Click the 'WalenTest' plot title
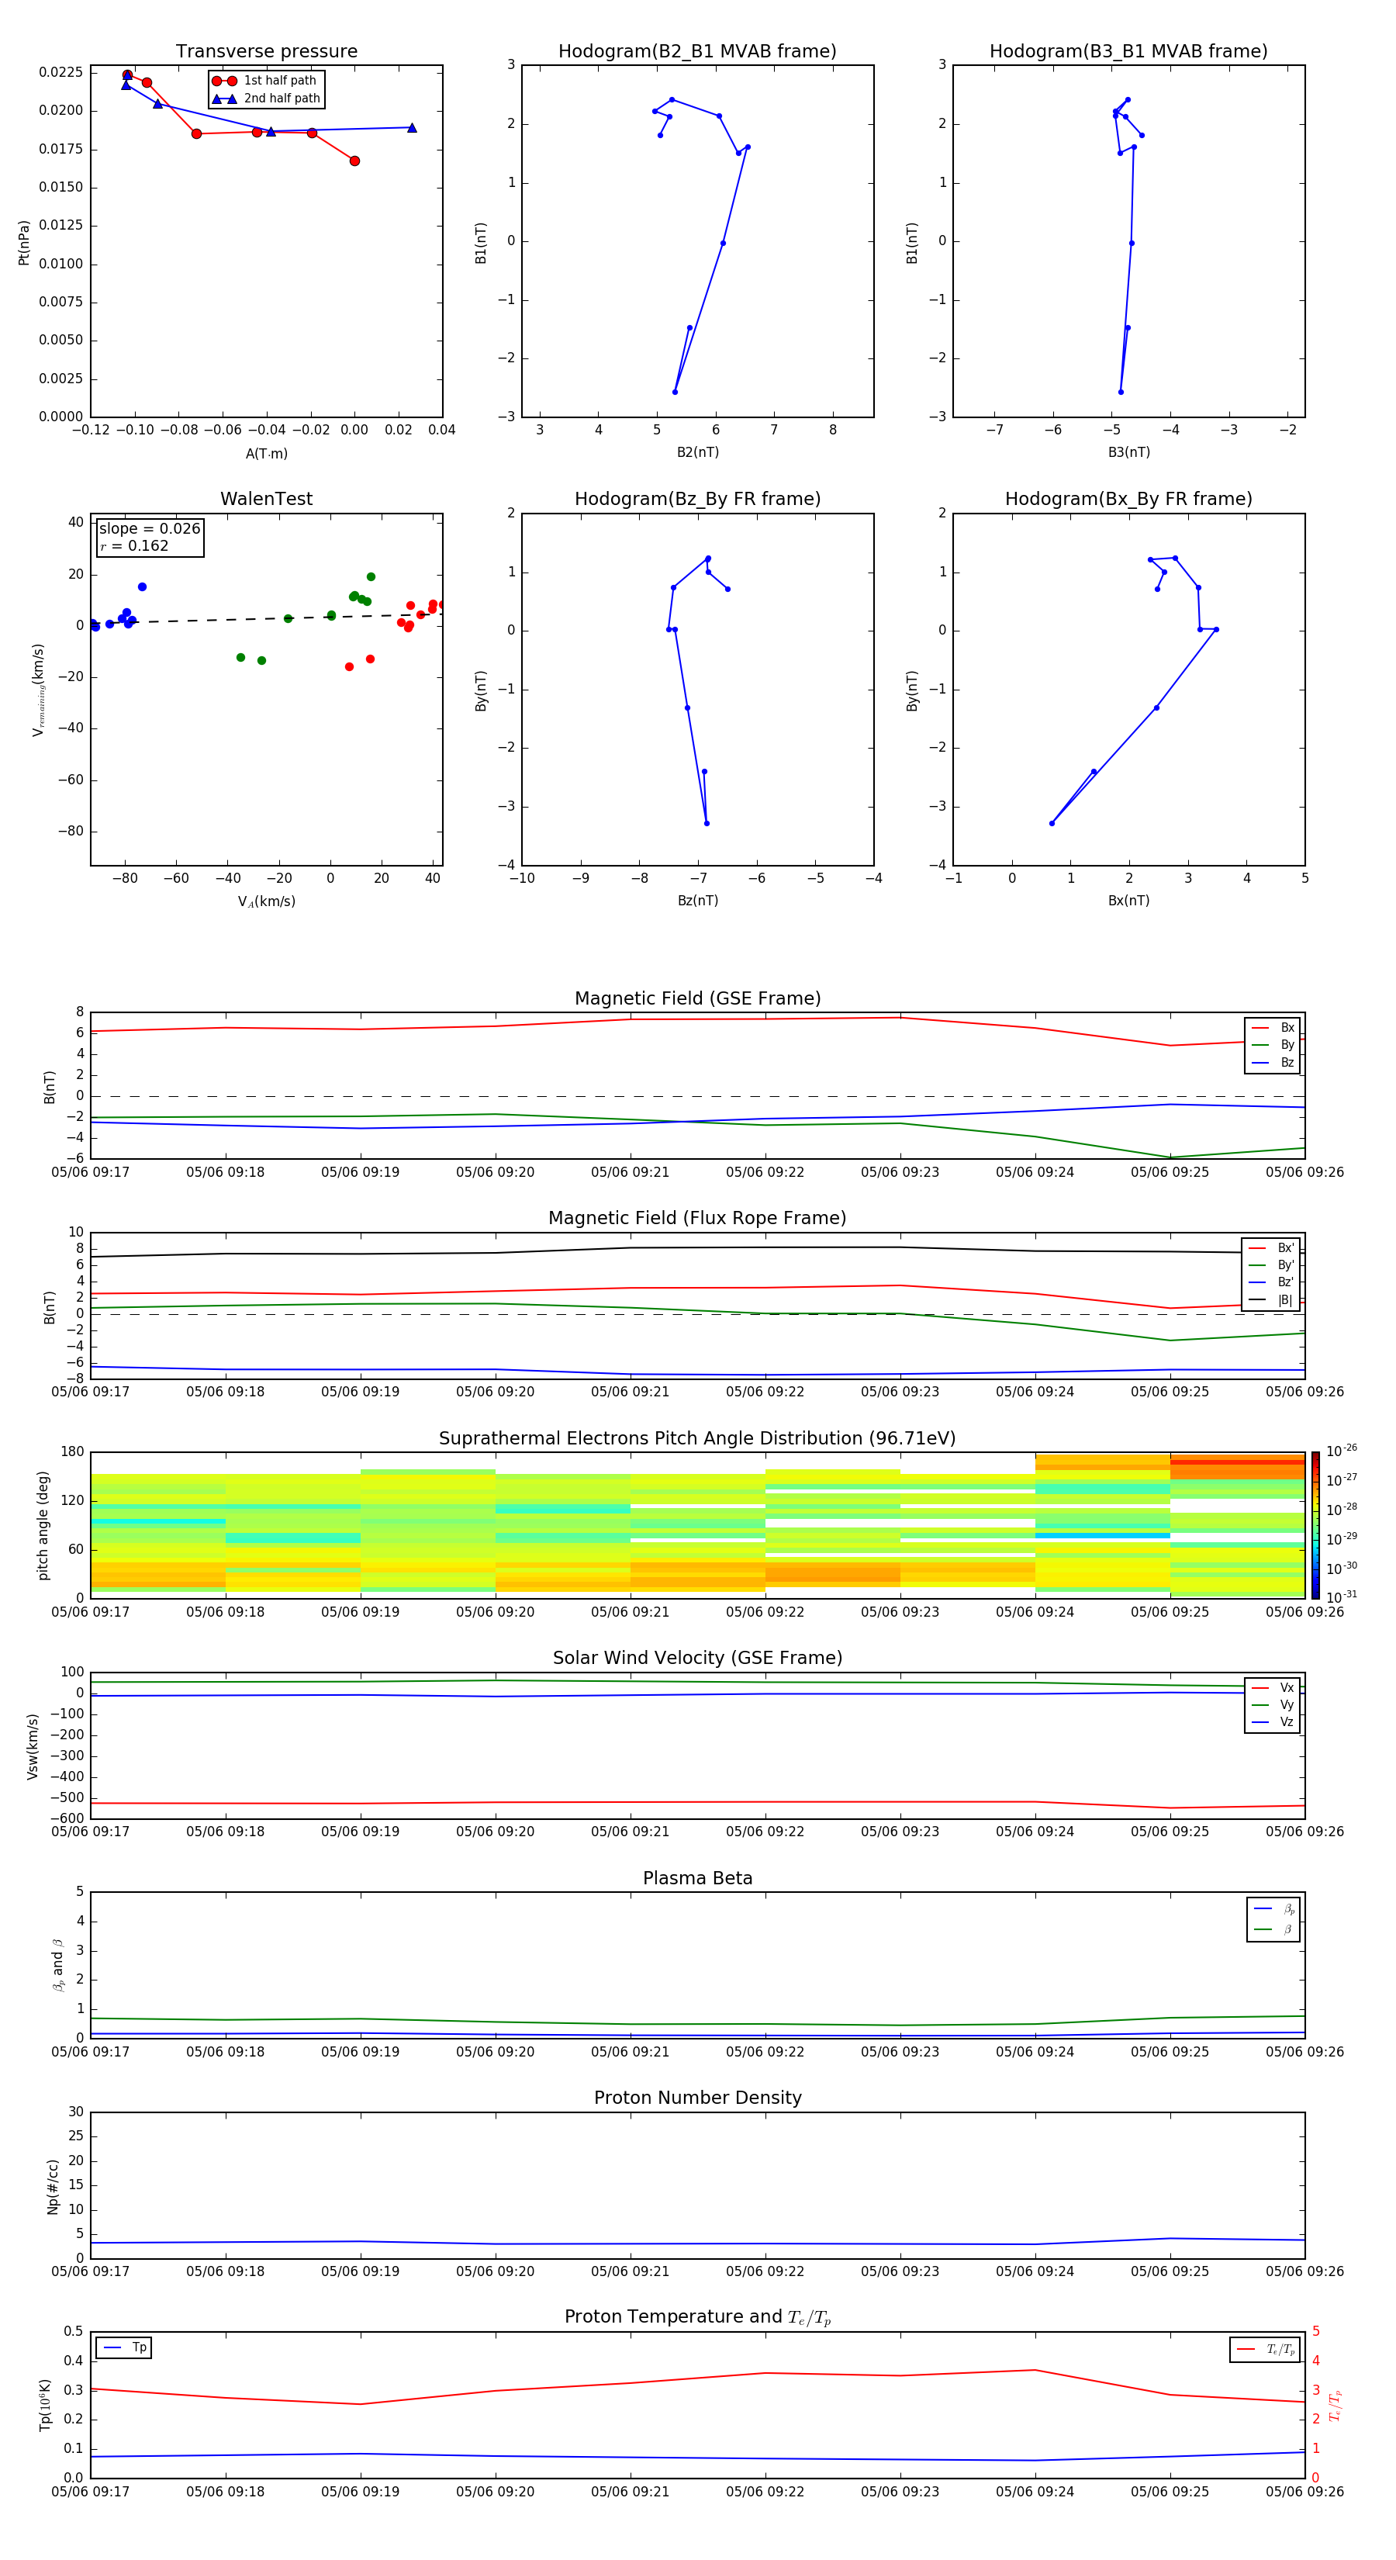 coord(266,499)
